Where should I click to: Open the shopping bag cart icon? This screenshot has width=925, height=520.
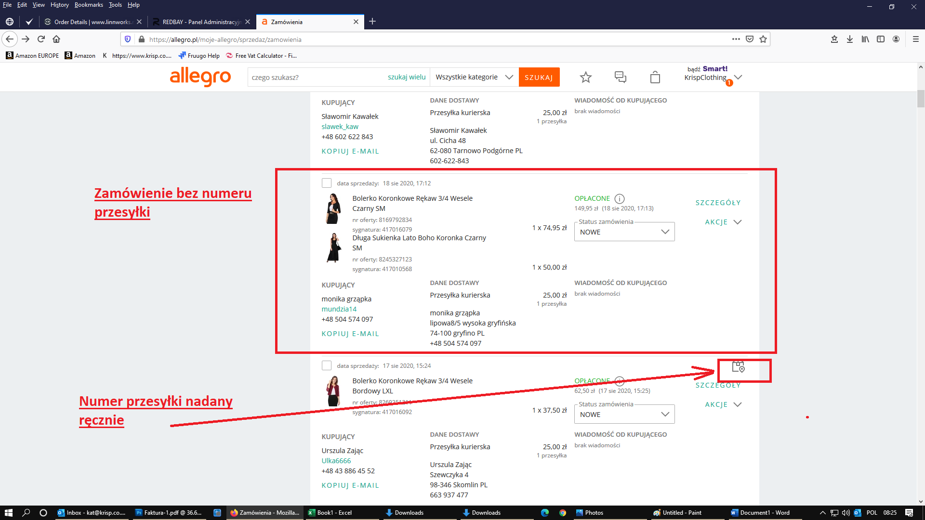[655, 77]
